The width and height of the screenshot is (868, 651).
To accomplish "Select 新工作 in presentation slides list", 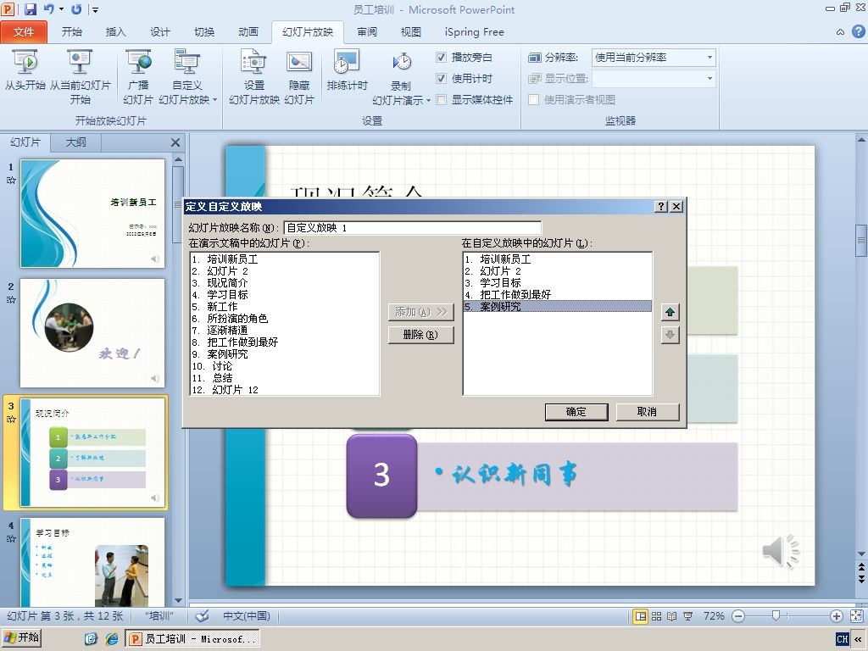I will tap(285, 307).
